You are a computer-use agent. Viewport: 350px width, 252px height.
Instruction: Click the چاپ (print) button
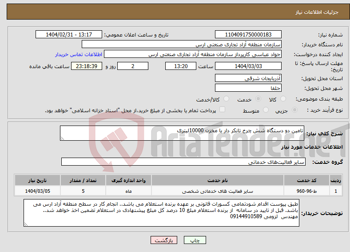[x=195, y=240]
